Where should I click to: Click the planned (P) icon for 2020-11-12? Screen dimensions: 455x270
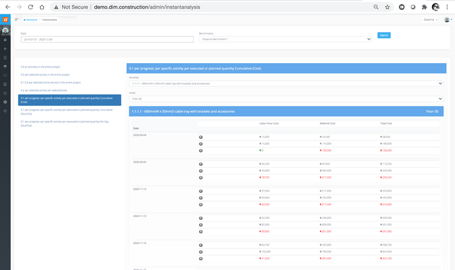coord(201,191)
